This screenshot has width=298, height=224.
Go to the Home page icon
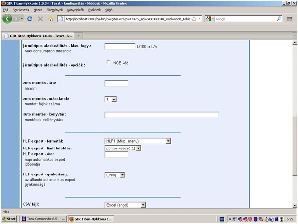point(50,19)
